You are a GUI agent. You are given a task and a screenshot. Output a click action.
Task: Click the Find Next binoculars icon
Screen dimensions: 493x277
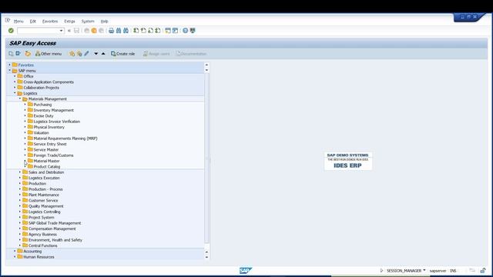click(126, 31)
